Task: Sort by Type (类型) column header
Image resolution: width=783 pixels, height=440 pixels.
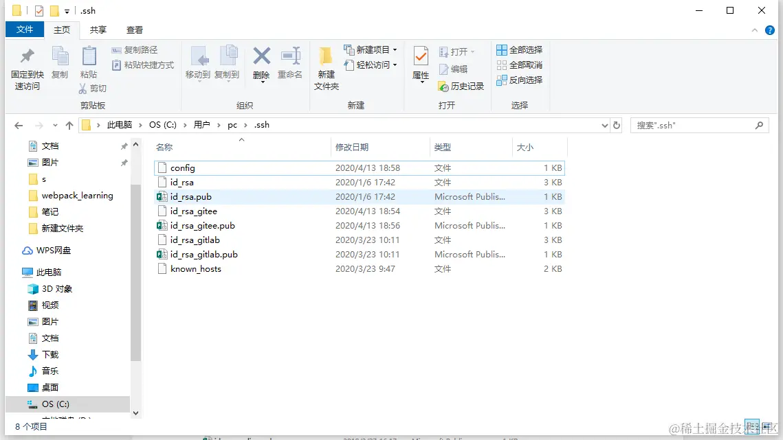Action: click(x=443, y=147)
